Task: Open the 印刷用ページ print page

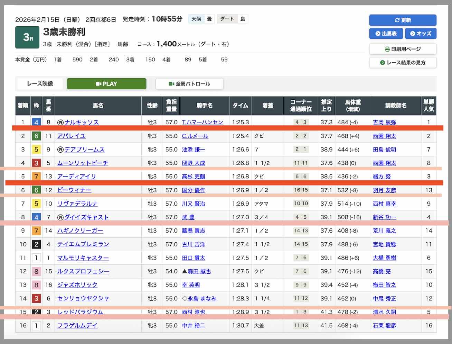Action: 403,49
